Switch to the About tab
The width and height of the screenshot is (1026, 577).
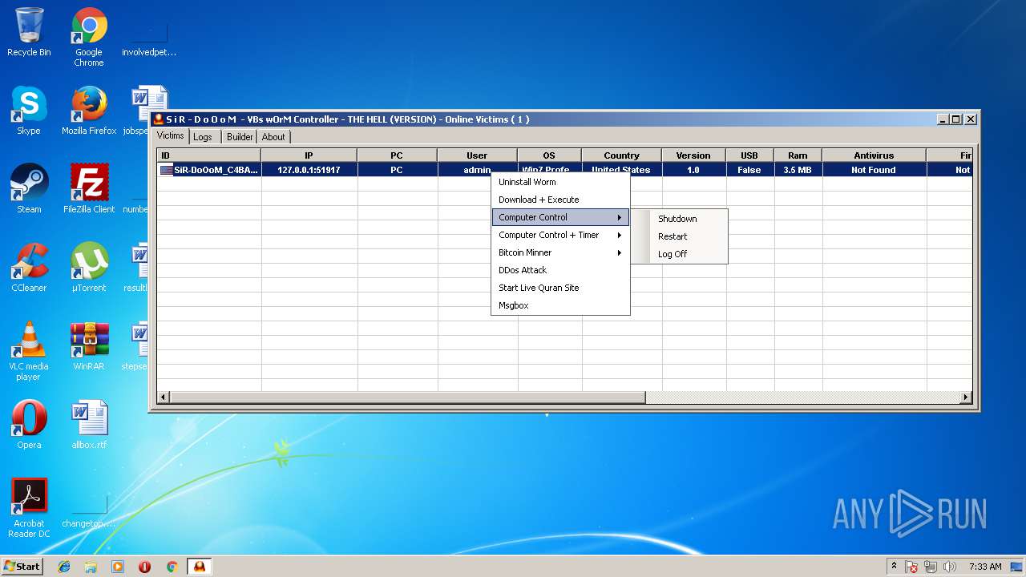273,137
